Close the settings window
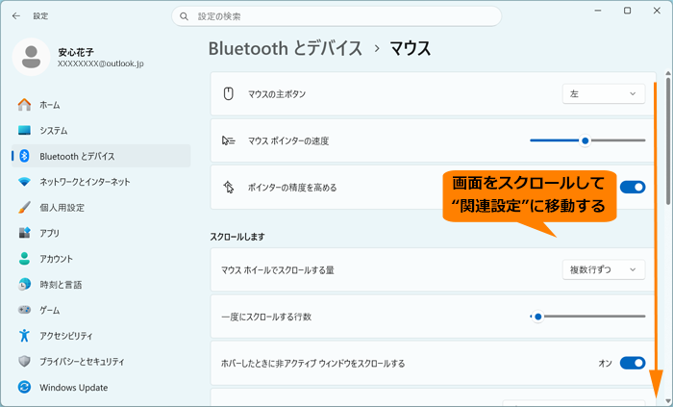673x407 pixels. (657, 11)
